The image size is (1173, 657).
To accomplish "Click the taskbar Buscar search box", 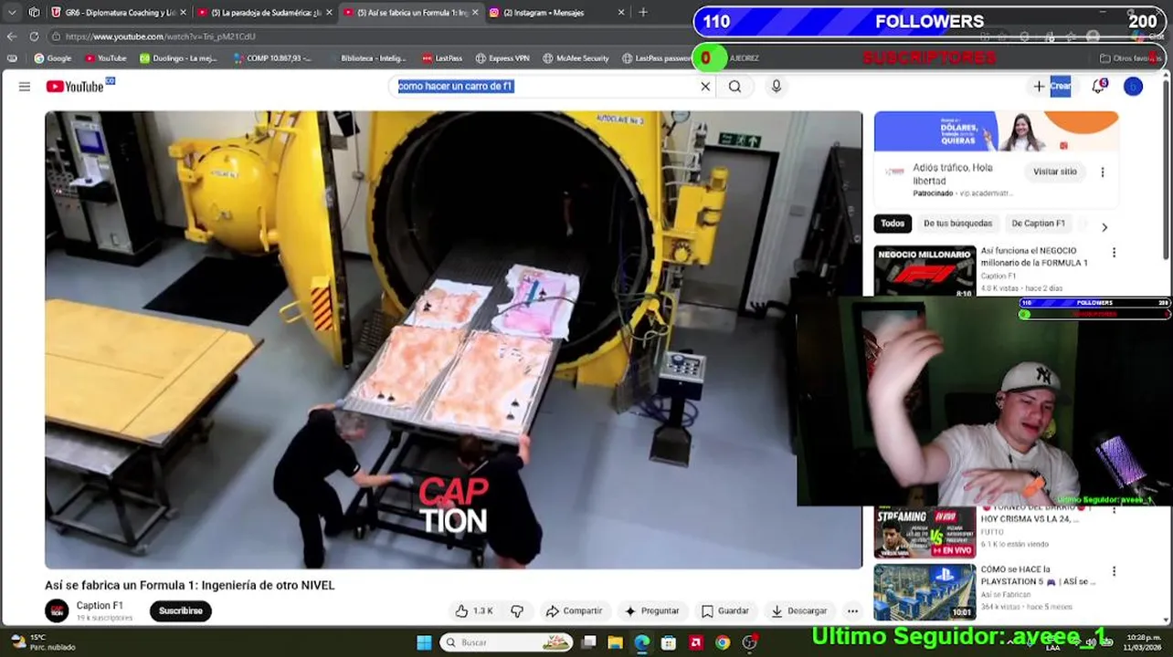I will tap(508, 642).
